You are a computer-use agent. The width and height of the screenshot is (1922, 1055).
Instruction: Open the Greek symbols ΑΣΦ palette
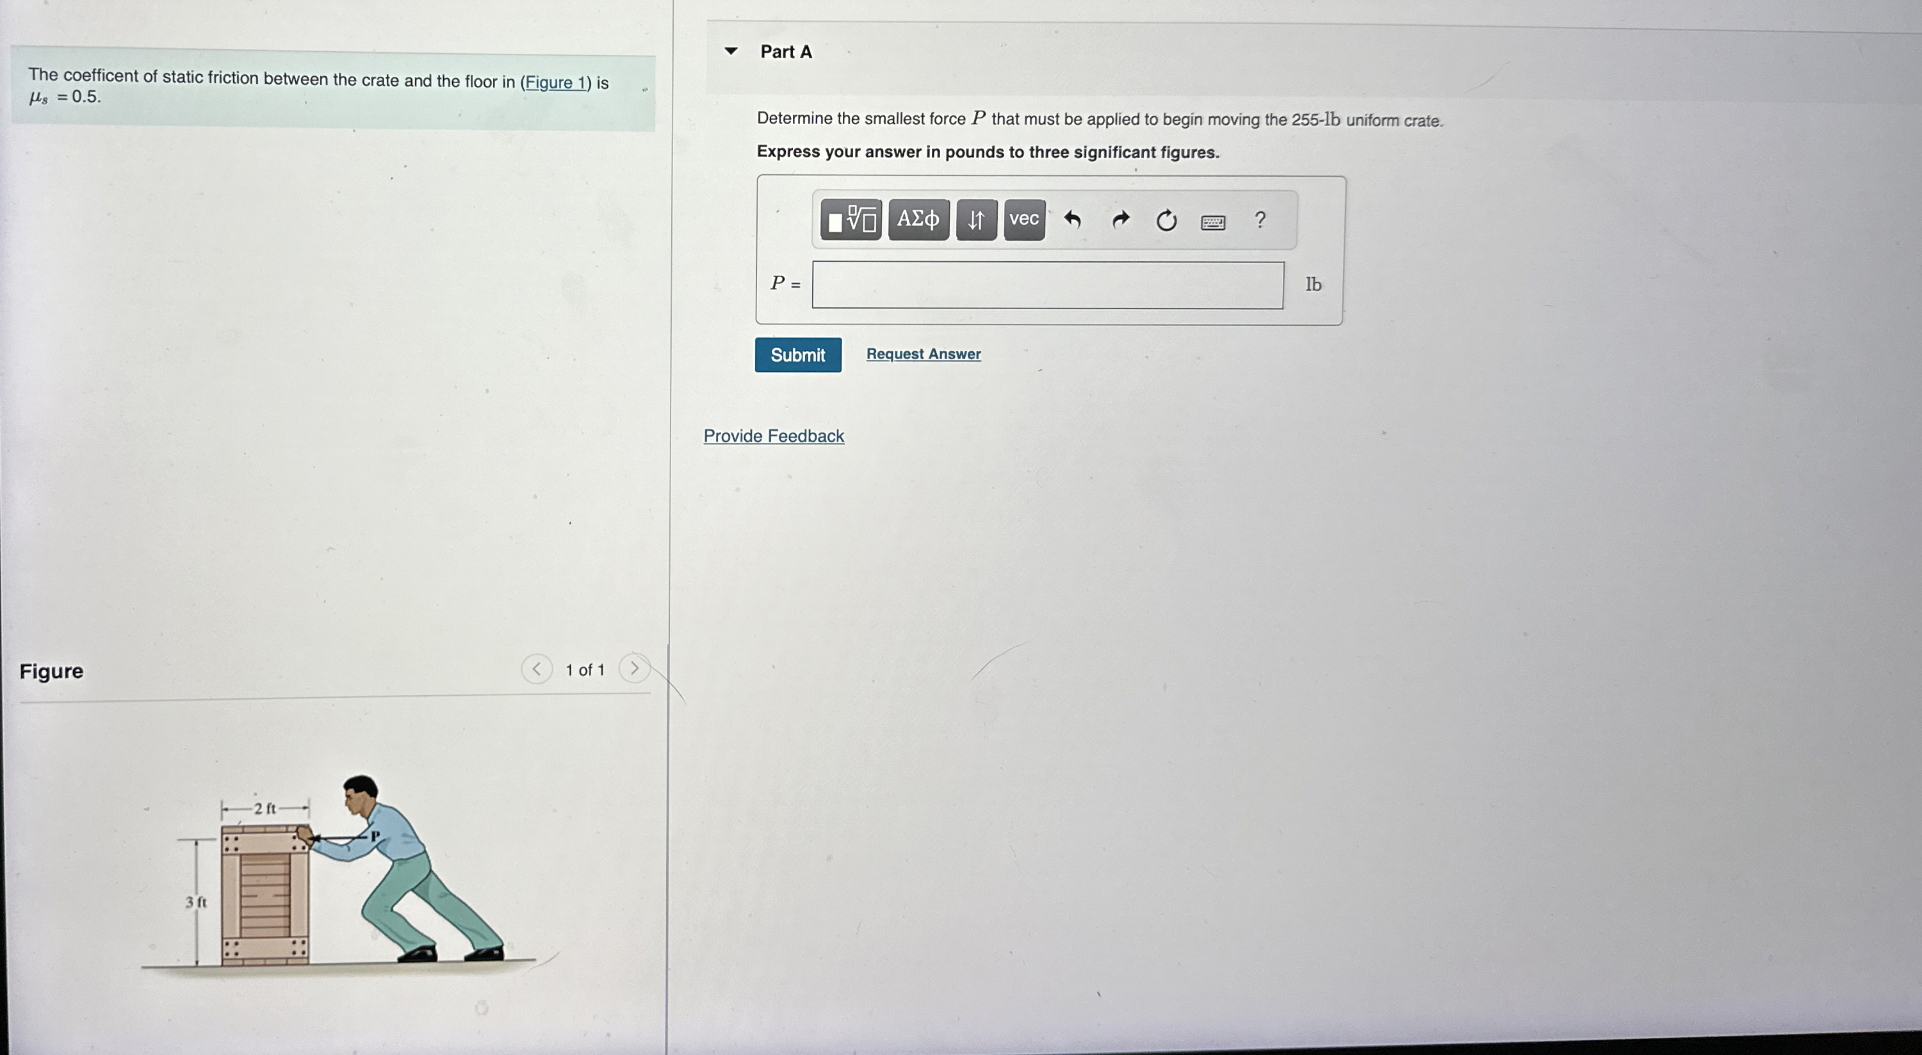[918, 219]
